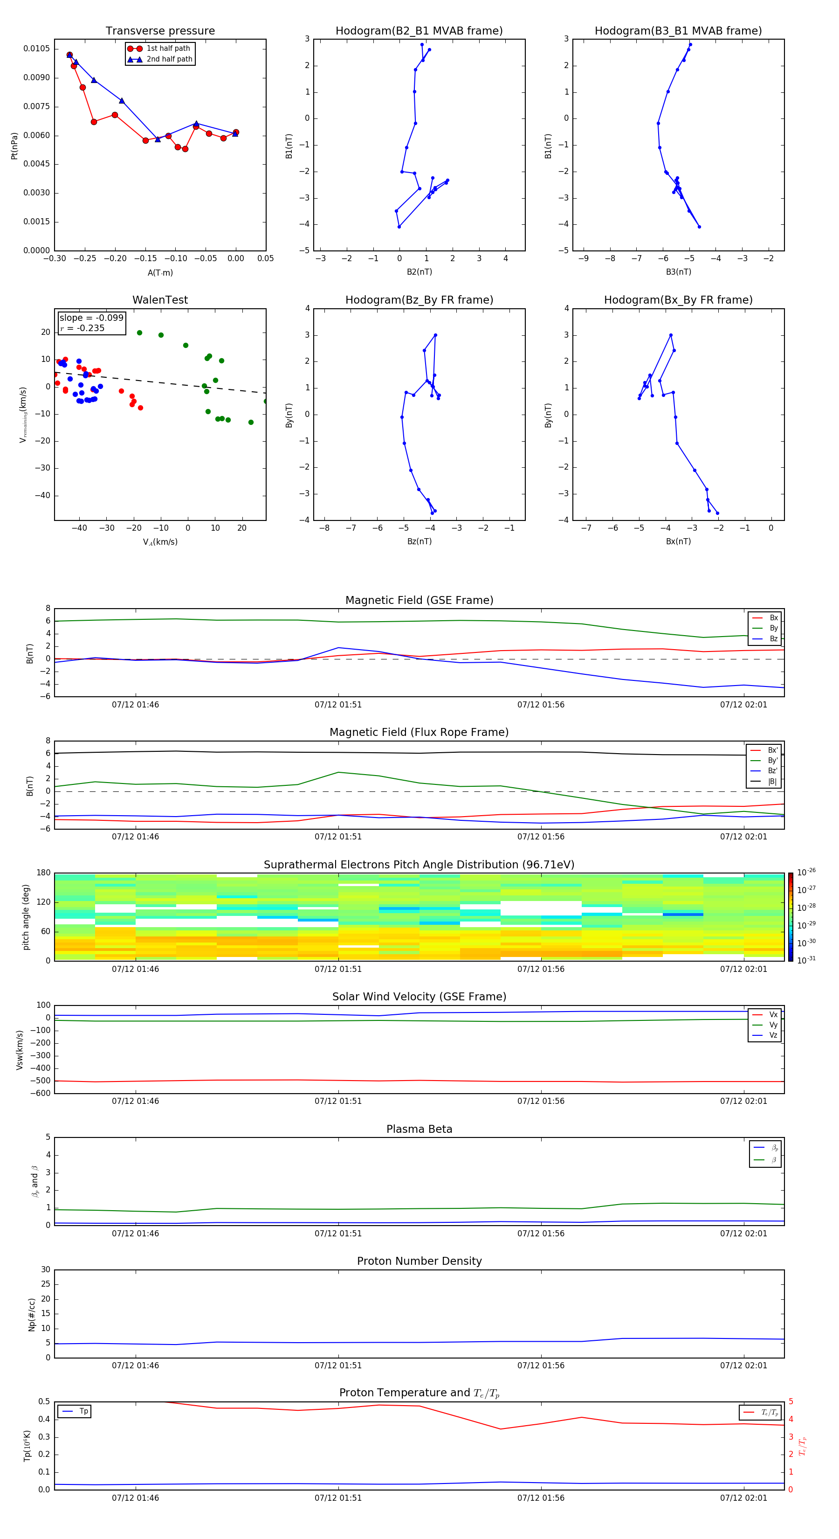This screenshot has height=1539, width=839.
Task: Click the 'Bz(nT)' x-axis label
Action: point(419,541)
